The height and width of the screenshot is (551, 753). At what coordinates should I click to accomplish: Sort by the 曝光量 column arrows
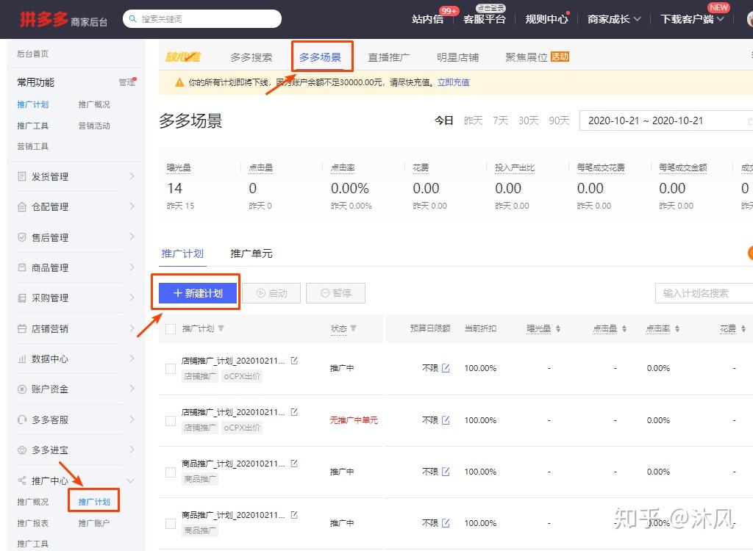[x=558, y=329]
